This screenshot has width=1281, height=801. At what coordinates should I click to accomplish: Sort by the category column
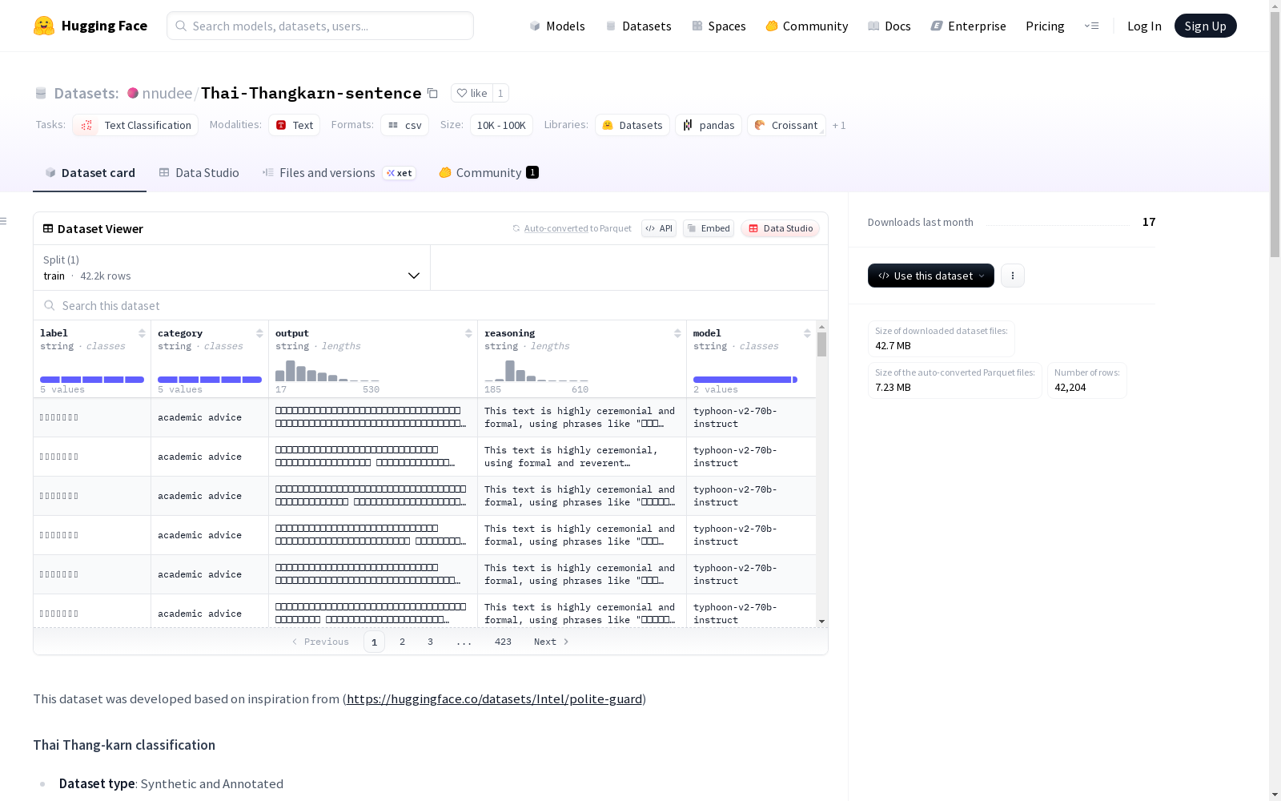point(259,333)
